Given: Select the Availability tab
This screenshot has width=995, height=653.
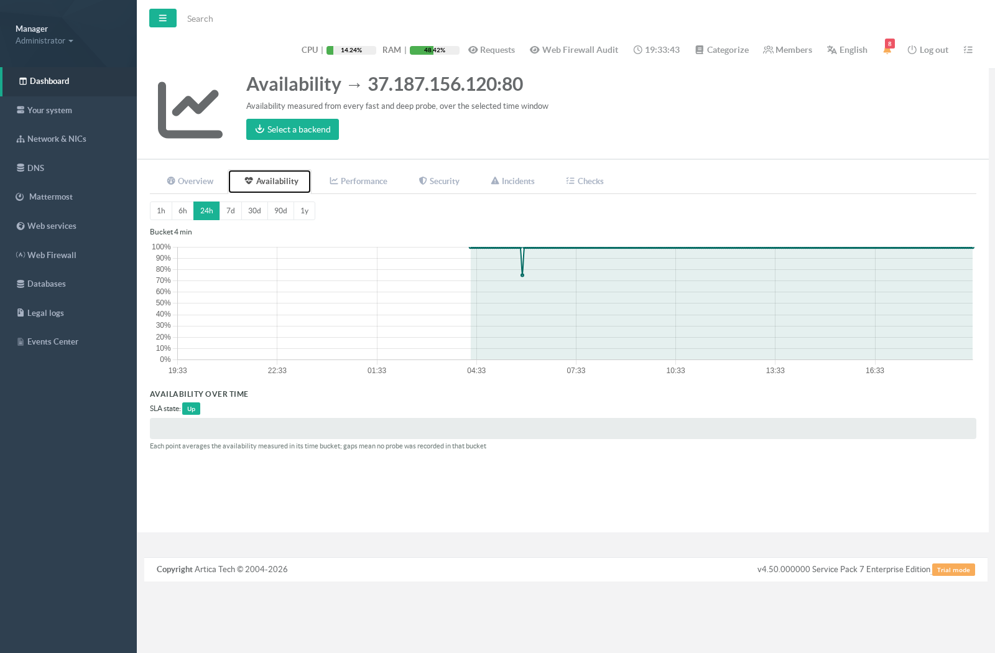Looking at the screenshot, I should click(270, 181).
